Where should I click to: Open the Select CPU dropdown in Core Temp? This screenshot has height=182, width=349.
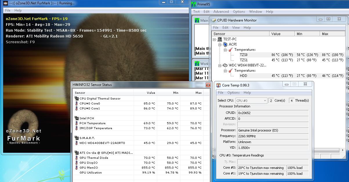pos(251,100)
